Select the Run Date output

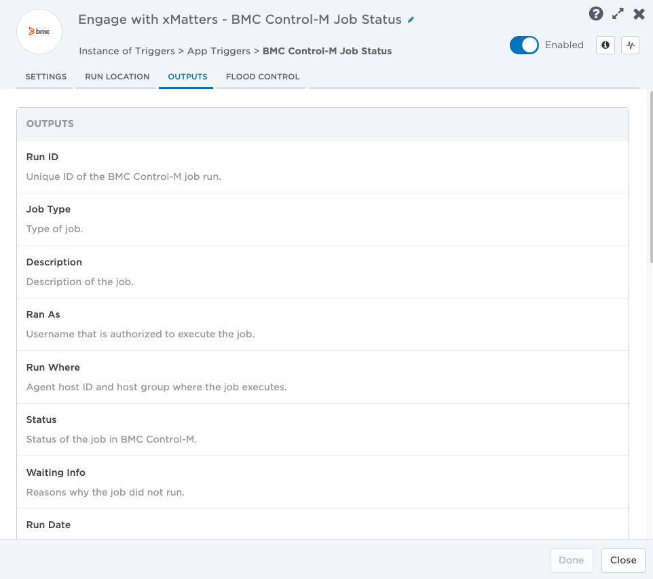(x=322, y=524)
